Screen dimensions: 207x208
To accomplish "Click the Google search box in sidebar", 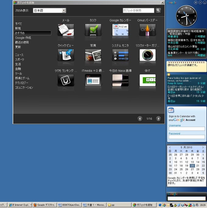I will tap(187, 199).
